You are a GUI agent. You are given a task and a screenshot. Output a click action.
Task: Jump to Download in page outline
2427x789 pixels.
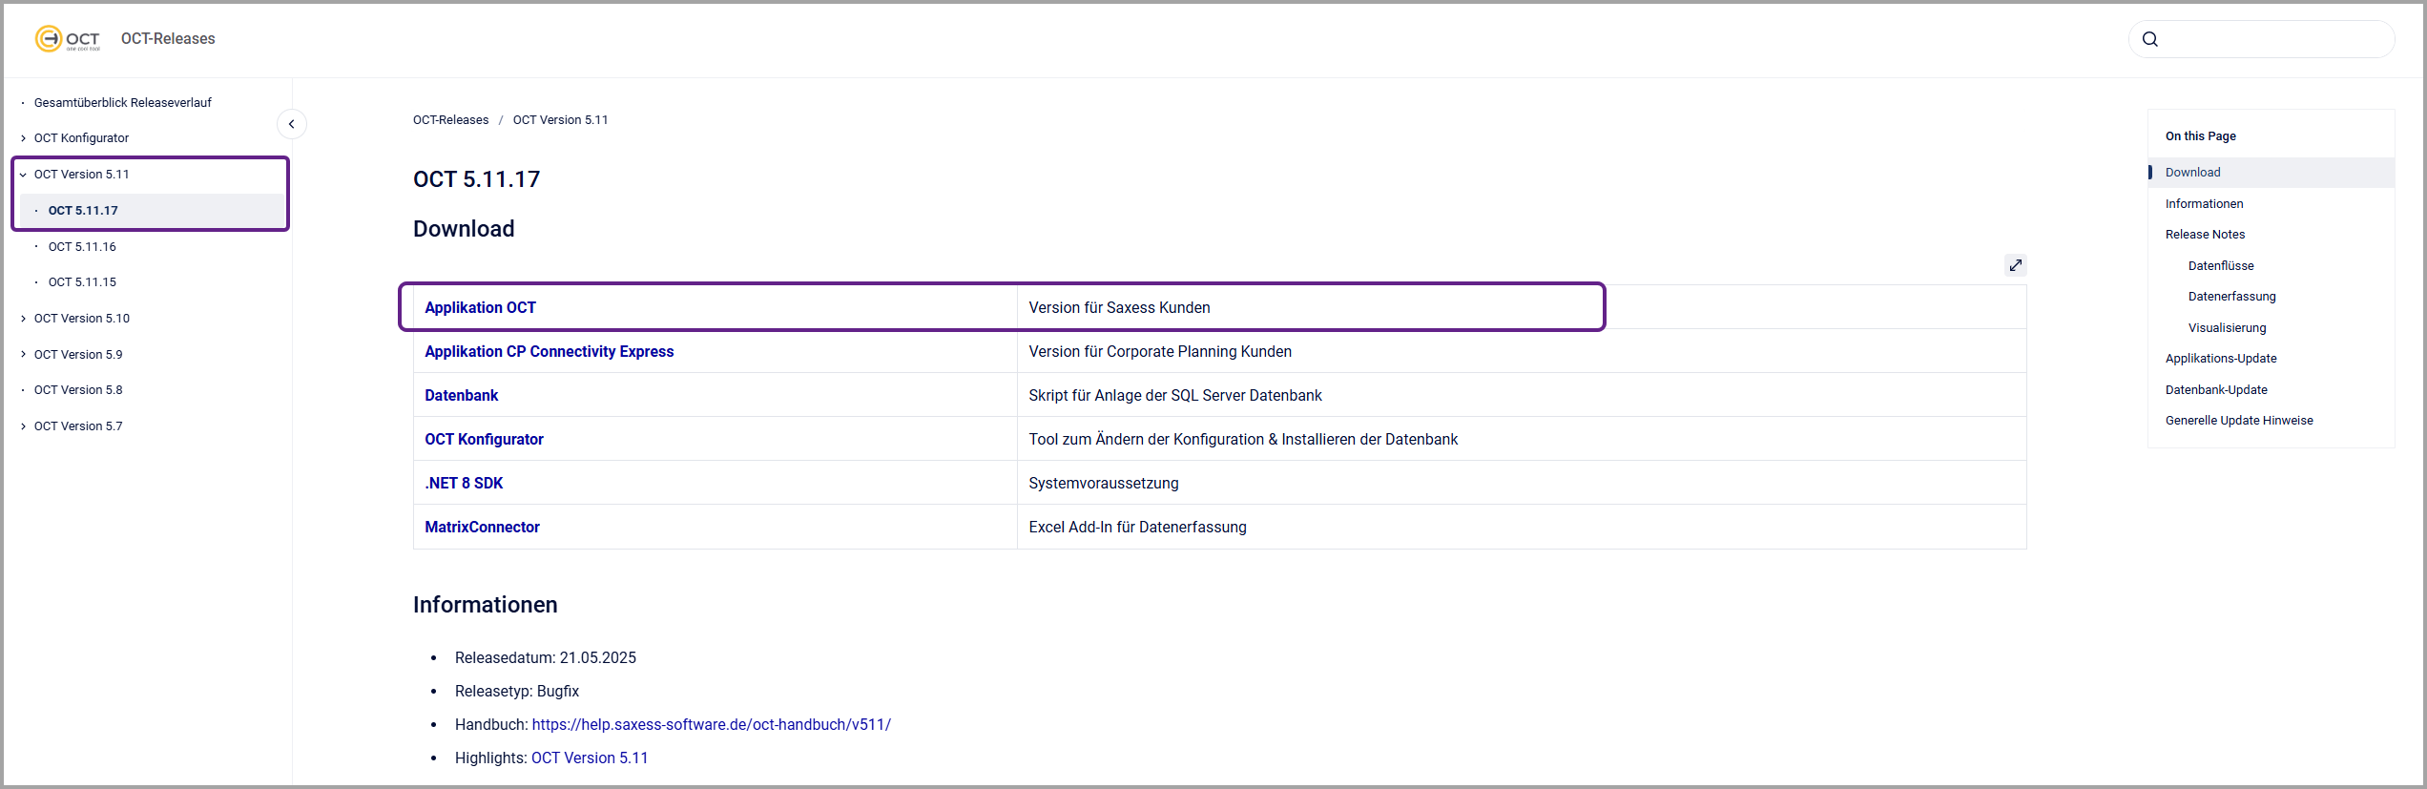point(2192,173)
